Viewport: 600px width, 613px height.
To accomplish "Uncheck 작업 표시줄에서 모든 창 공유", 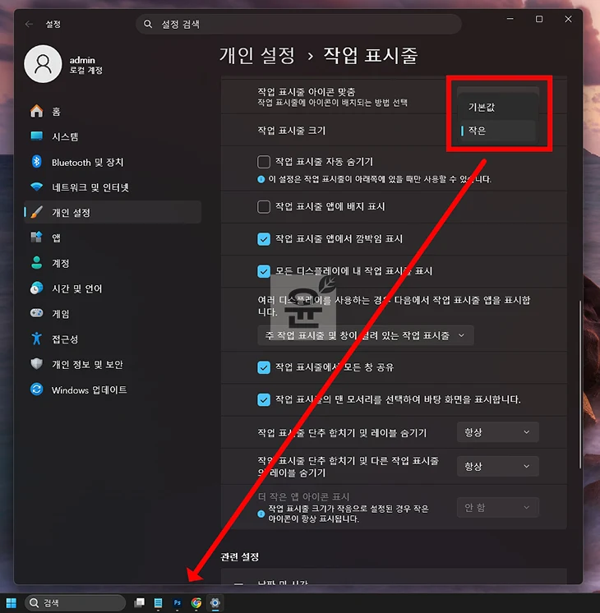I will 264,367.
